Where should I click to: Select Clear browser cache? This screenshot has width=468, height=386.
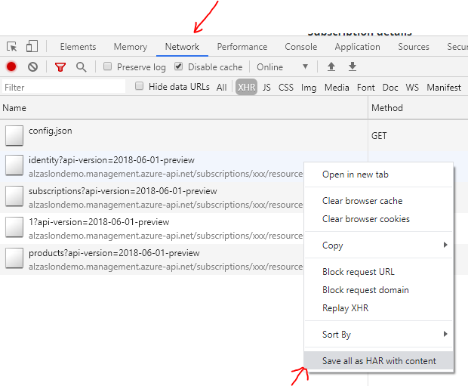pyautogui.click(x=378, y=201)
